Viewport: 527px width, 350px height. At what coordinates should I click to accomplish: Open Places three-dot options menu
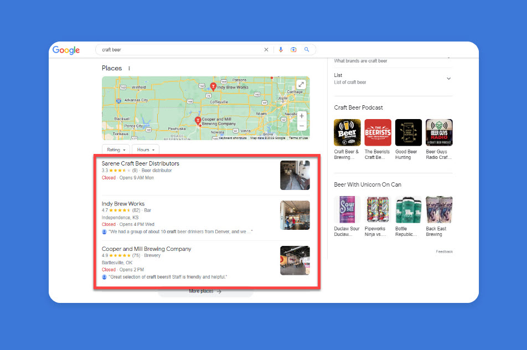click(x=130, y=69)
